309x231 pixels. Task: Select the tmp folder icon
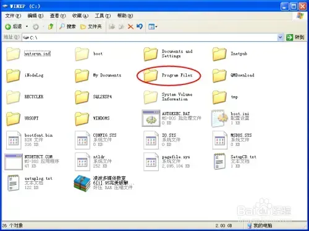[219, 97]
